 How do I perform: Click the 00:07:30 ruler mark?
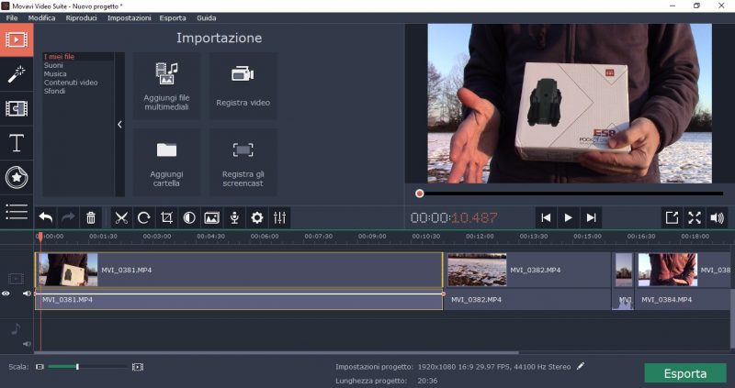[318, 237]
